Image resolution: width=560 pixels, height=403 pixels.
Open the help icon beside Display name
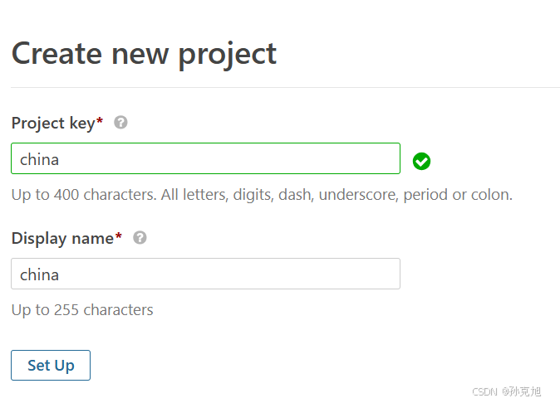pyautogui.click(x=140, y=238)
